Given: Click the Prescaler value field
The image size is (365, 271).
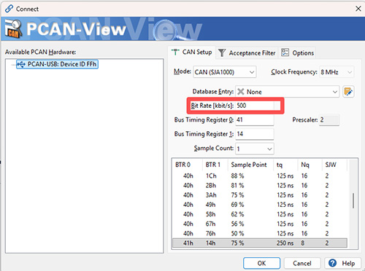Looking at the screenshot, I should pyautogui.click(x=329, y=119).
